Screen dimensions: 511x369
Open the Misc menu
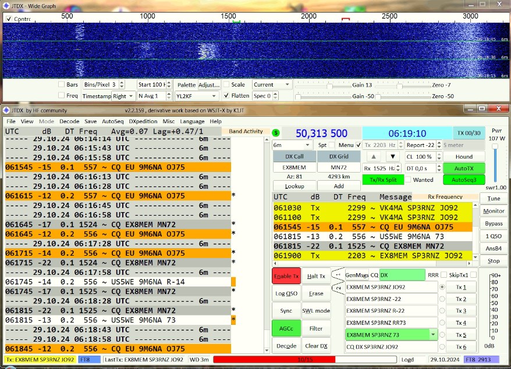click(x=168, y=121)
